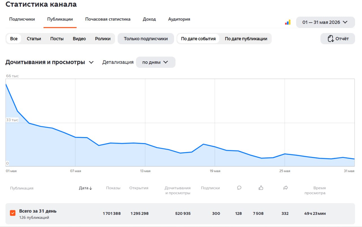Open the Подписчики tab
Screen dimensions: 362x227
(x=22, y=19)
